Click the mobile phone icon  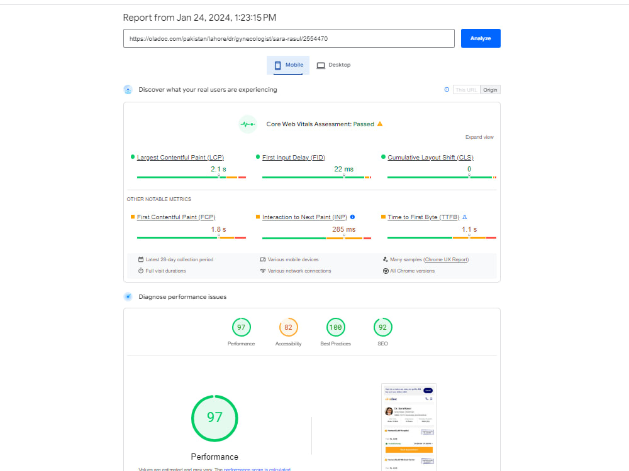pos(277,65)
